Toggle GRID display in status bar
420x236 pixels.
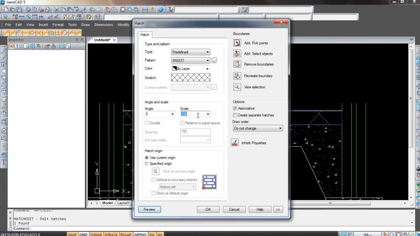pos(83,234)
